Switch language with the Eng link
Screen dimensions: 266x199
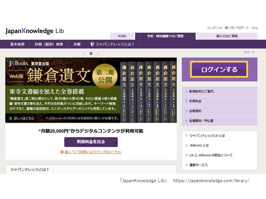(x=254, y=28)
